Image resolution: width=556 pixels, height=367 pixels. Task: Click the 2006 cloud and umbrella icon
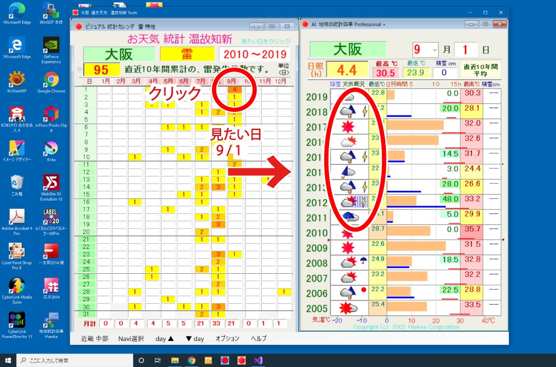click(348, 292)
